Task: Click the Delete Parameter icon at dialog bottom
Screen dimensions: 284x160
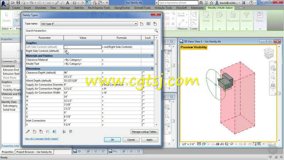Action: tap(41, 132)
